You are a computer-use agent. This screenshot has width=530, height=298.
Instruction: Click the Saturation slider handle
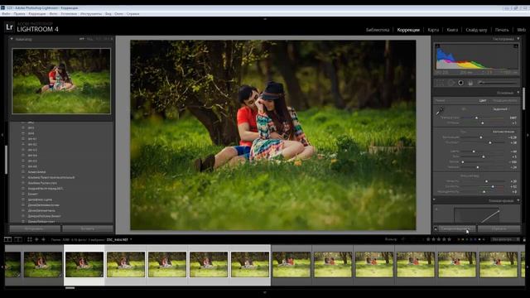click(x=484, y=191)
